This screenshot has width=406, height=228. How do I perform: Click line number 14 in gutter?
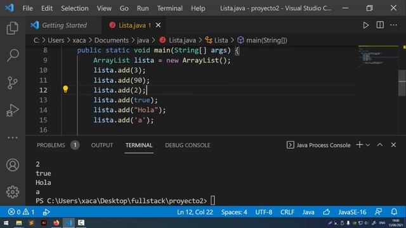(43, 110)
